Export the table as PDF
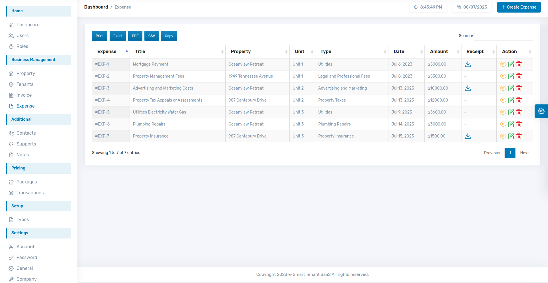 (135, 36)
